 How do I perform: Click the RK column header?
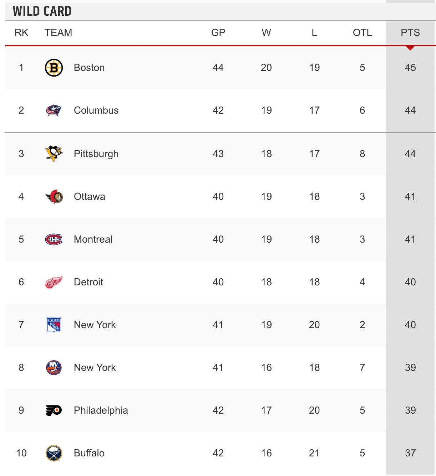[x=21, y=33]
